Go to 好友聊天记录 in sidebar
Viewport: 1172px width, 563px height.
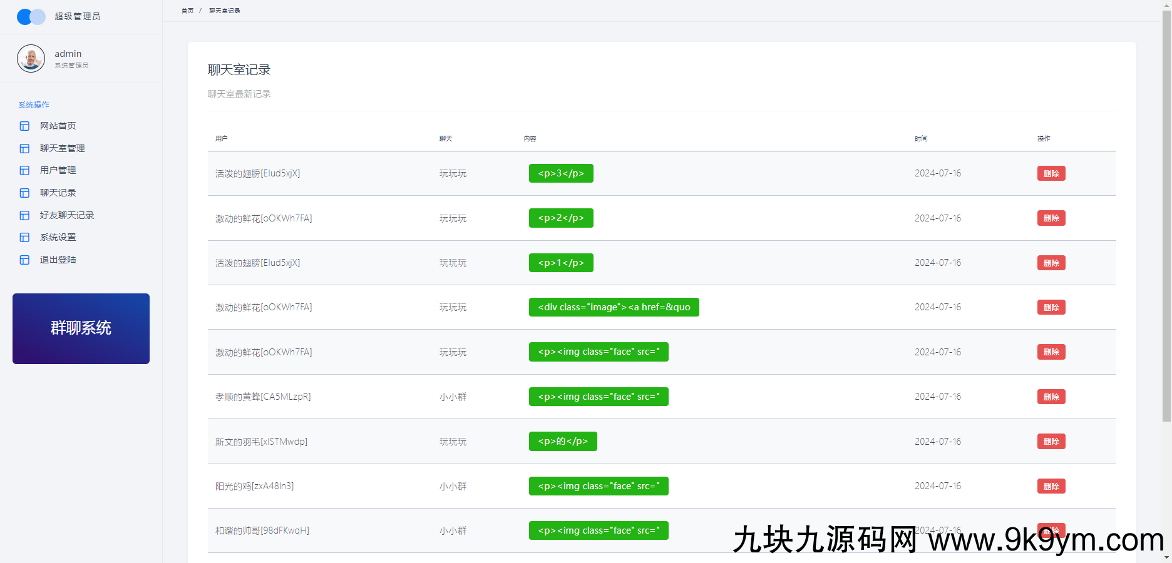(66, 215)
